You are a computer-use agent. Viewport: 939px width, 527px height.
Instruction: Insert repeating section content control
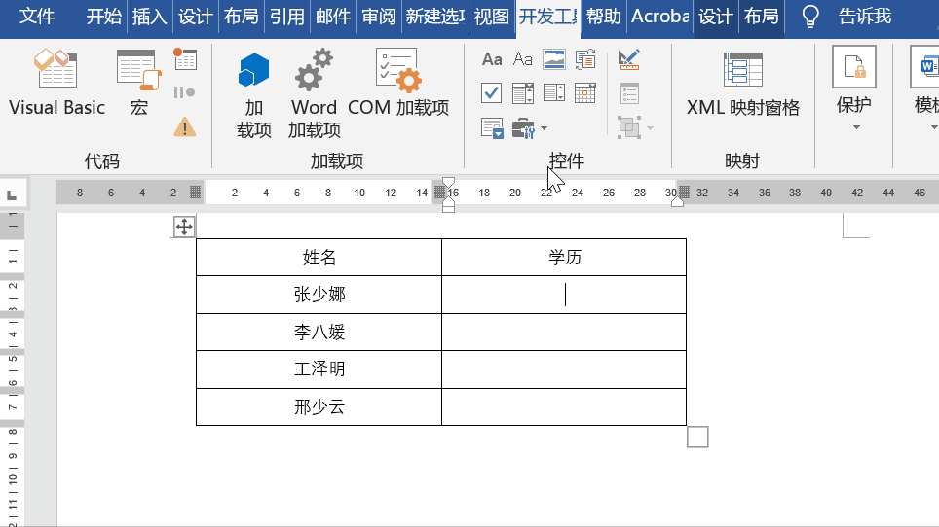[x=492, y=128]
